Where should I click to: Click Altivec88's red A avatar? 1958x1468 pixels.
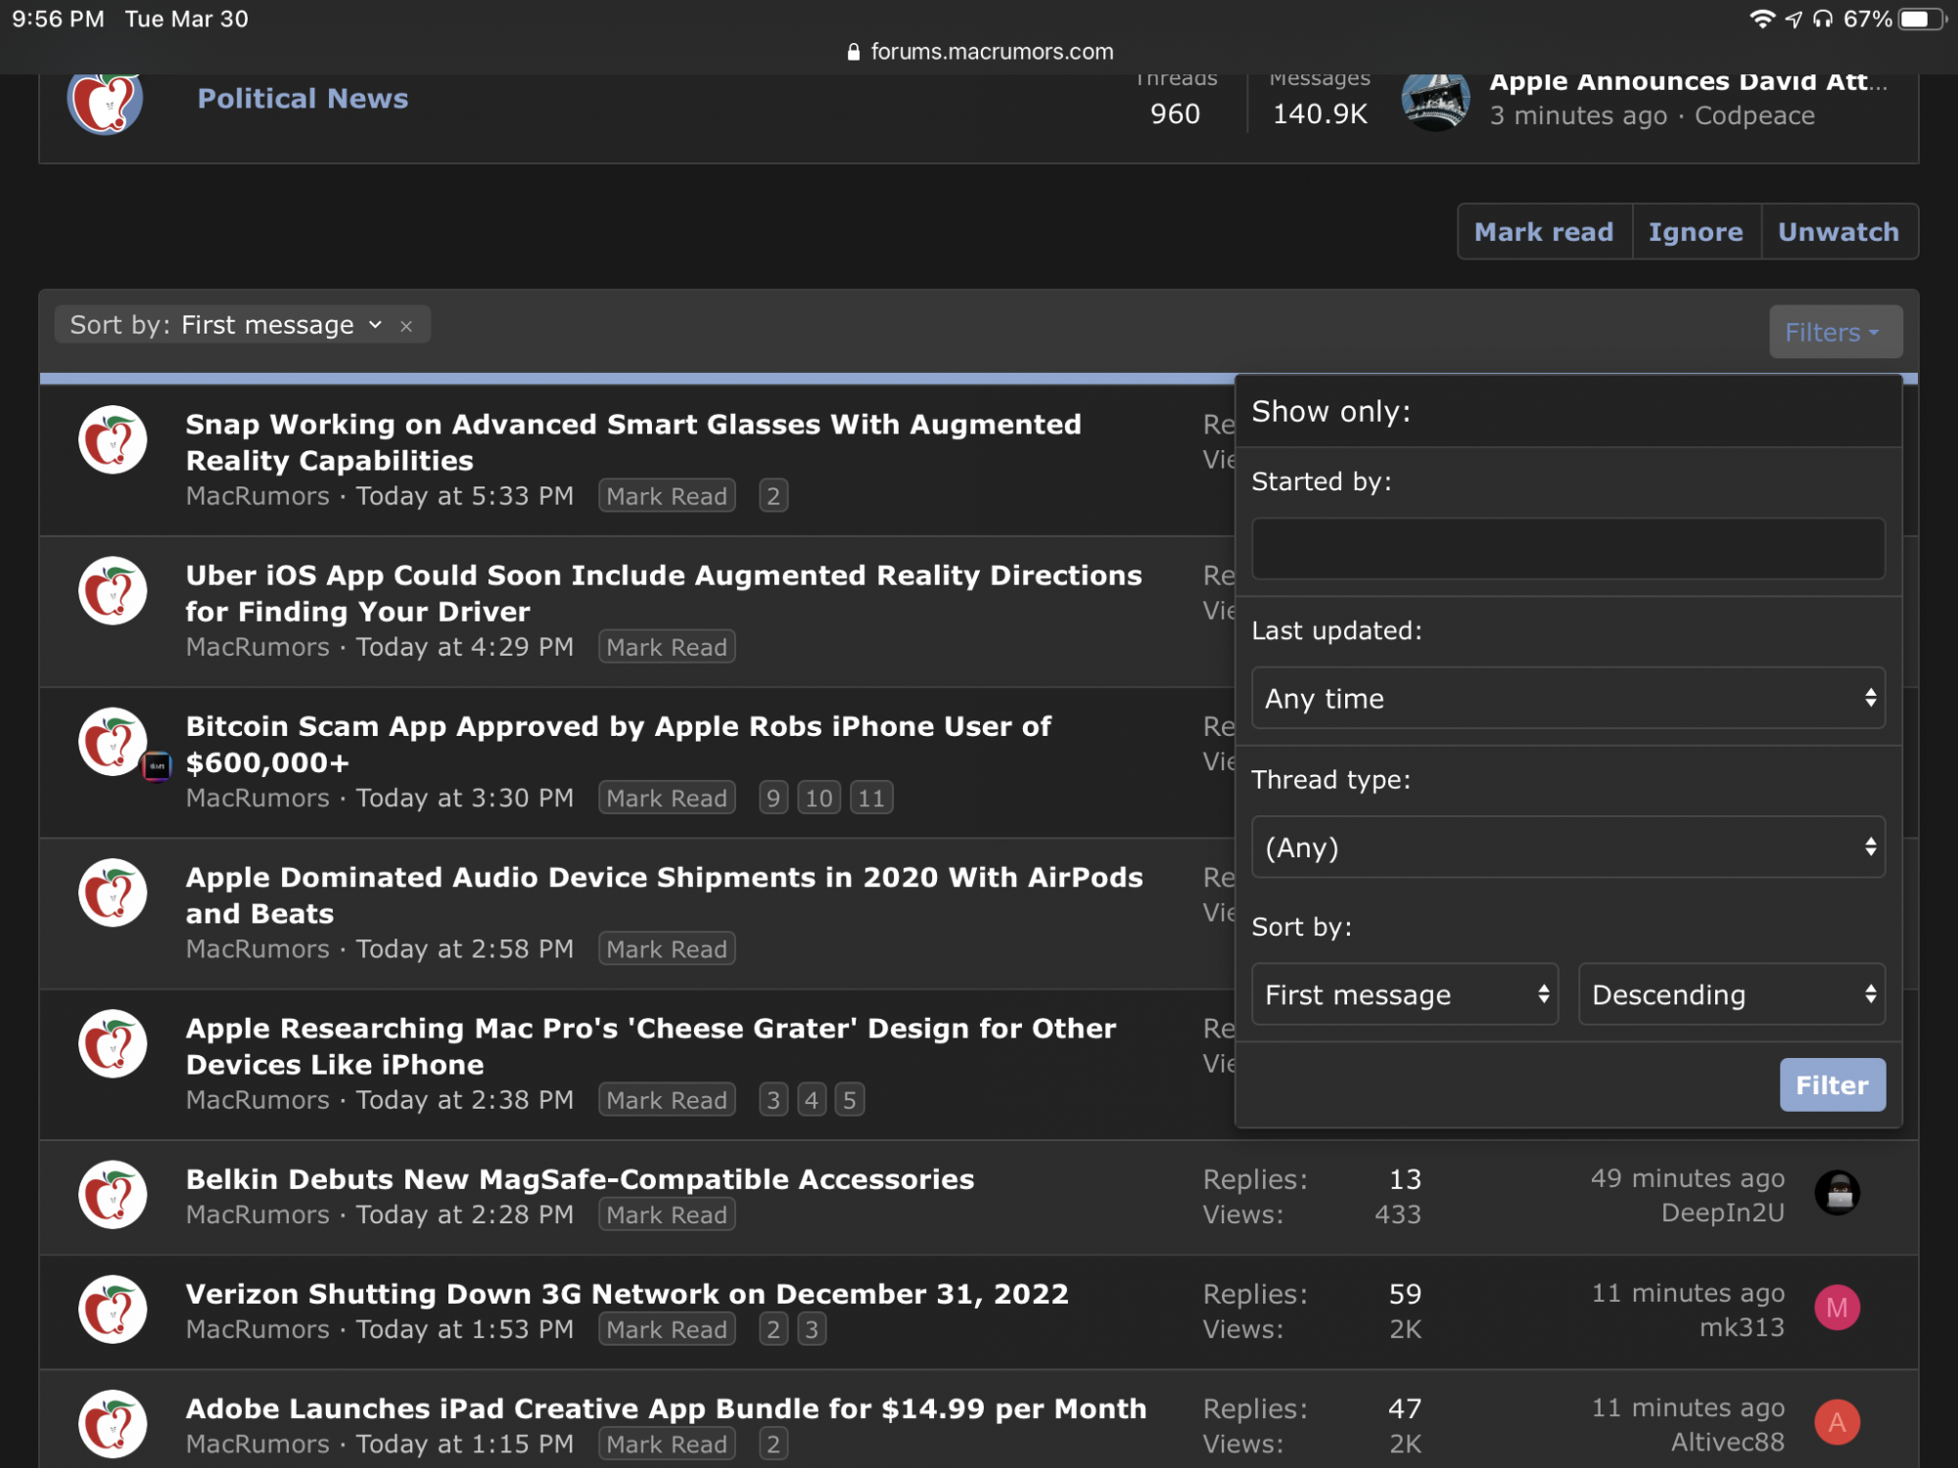(x=1837, y=1423)
